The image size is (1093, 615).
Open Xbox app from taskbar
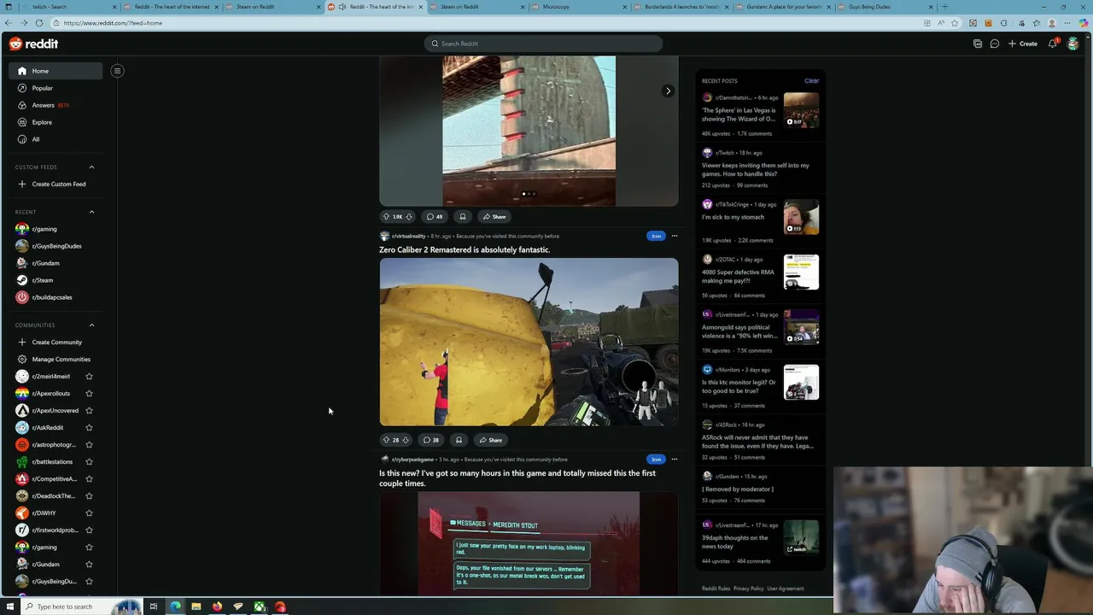tap(259, 606)
